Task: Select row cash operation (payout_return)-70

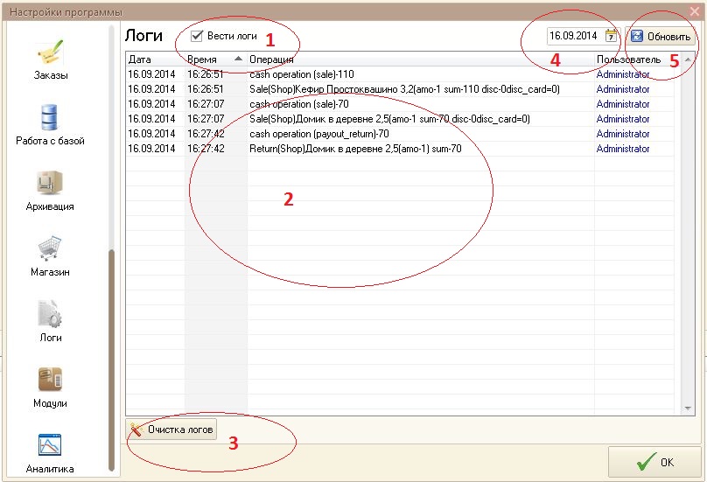Action: pos(400,134)
